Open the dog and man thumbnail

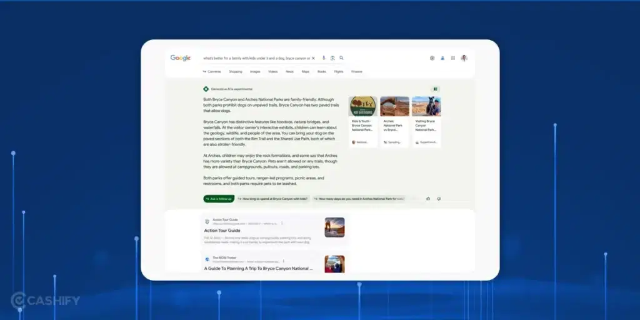[426, 106]
